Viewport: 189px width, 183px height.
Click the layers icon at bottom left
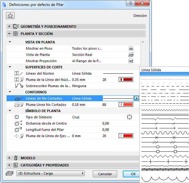[9, 173]
